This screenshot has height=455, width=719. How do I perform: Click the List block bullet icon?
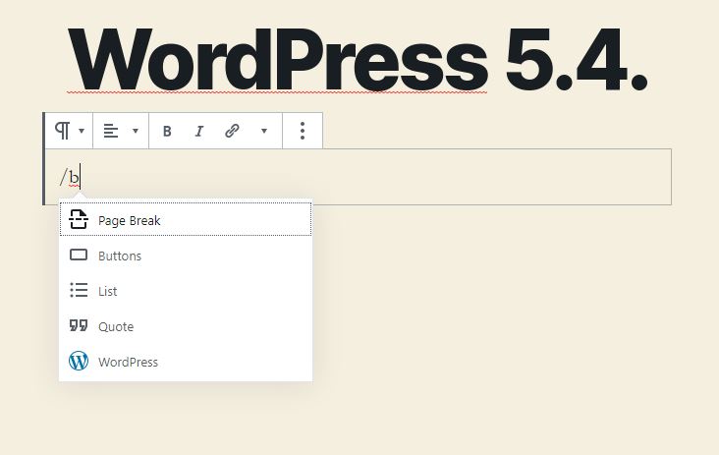pyautogui.click(x=79, y=291)
